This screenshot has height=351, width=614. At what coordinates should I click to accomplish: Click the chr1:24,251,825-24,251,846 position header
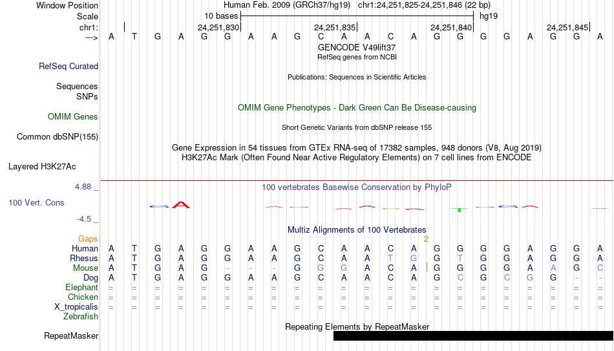[424, 5]
